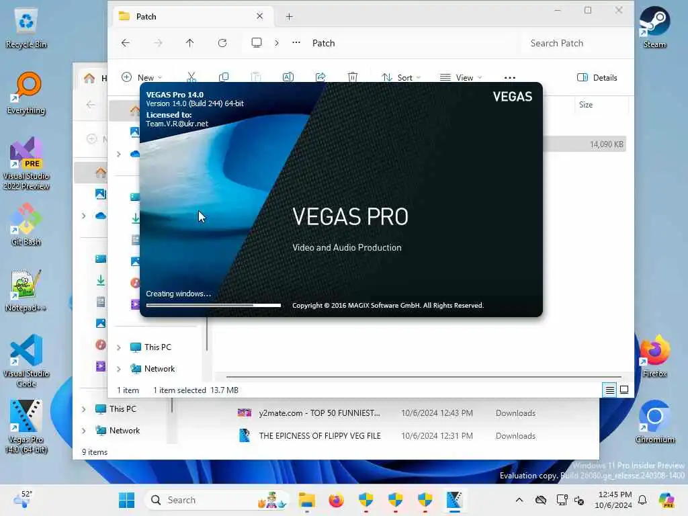Click the horizontal scrollbar in Patch window
Viewport: 688px width, 516px height.
pos(423,376)
